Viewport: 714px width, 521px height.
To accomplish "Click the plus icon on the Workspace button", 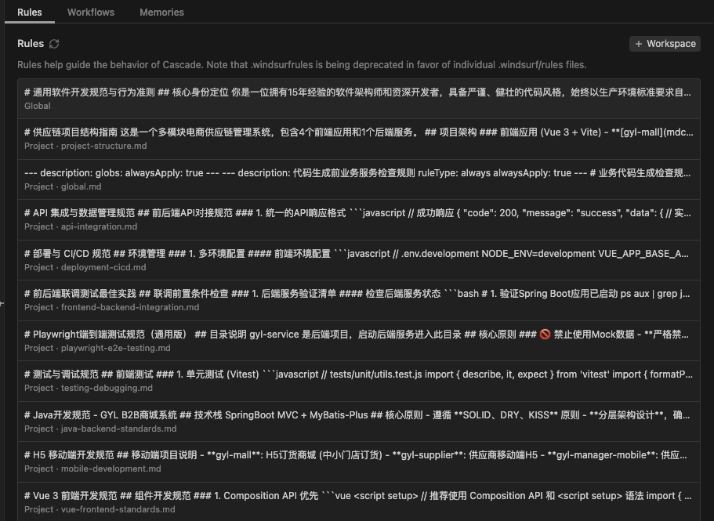I will 639,44.
